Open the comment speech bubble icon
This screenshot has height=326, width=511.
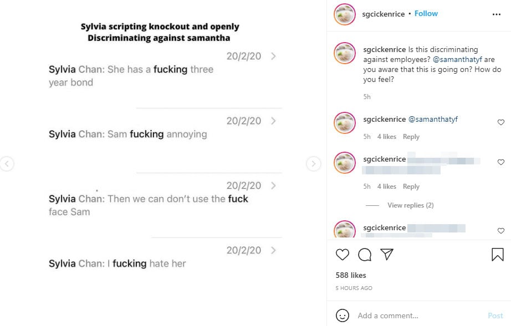(x=365, y=255)
